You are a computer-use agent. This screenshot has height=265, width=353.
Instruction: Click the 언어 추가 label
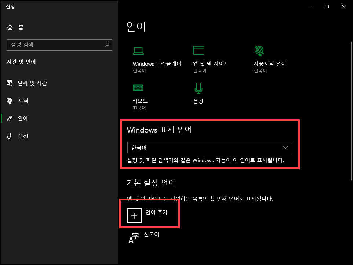156,212
